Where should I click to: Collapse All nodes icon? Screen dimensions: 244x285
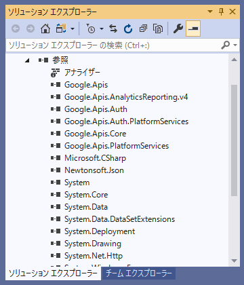tap(143, 28)
